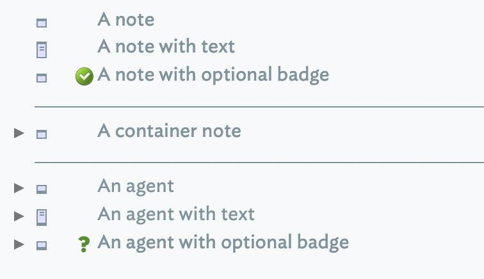Click the icon beside 'An agent with optional badge'
This screenshot has width=484, height=279.
42,245
